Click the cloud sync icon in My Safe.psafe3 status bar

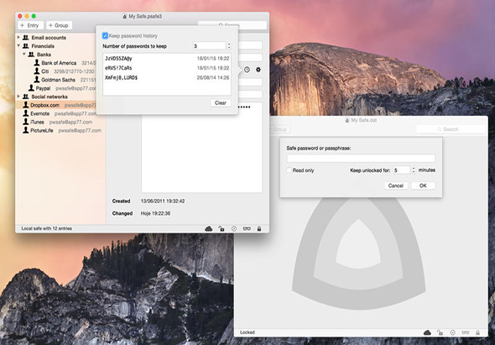point(209,228)
